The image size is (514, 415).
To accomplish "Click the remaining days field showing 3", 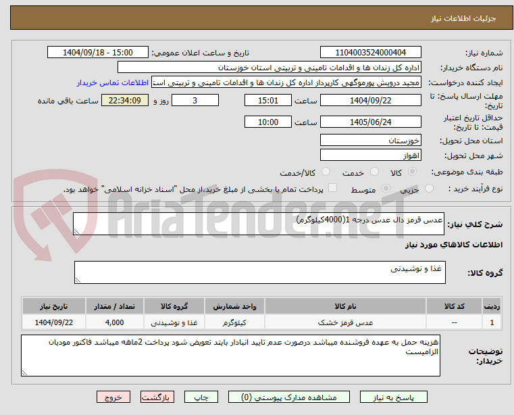I will pyautogui.click(x=195, y=101).
